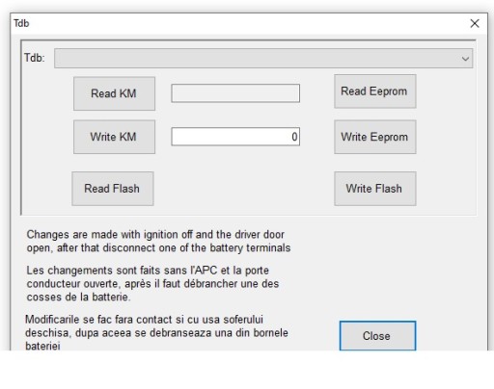Screen dimensions: 494x389
Task: Select the "0" digit in Write KM field
Action: 294,137
